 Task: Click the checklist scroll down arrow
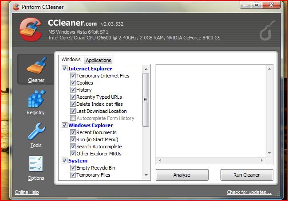click(x=146, y=175)
